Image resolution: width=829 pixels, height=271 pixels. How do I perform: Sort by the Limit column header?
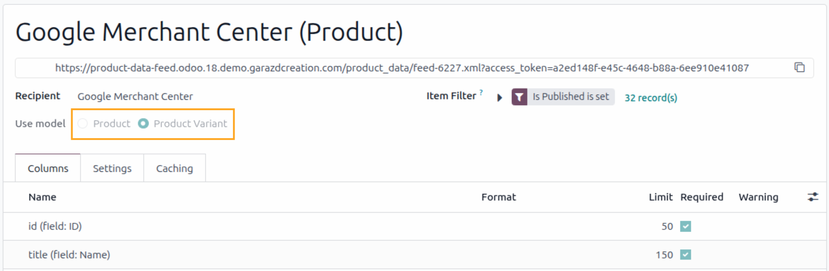(x=660, y=197)
